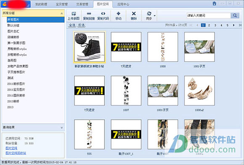
Task: Click the 已使用空间 70.55M text
Action: [20, 138]
